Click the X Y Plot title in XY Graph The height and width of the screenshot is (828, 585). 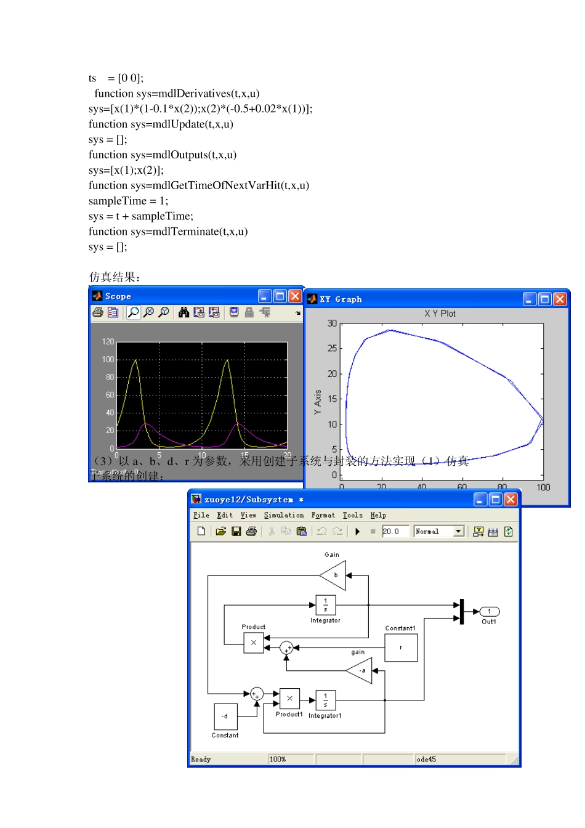(440, 314)
